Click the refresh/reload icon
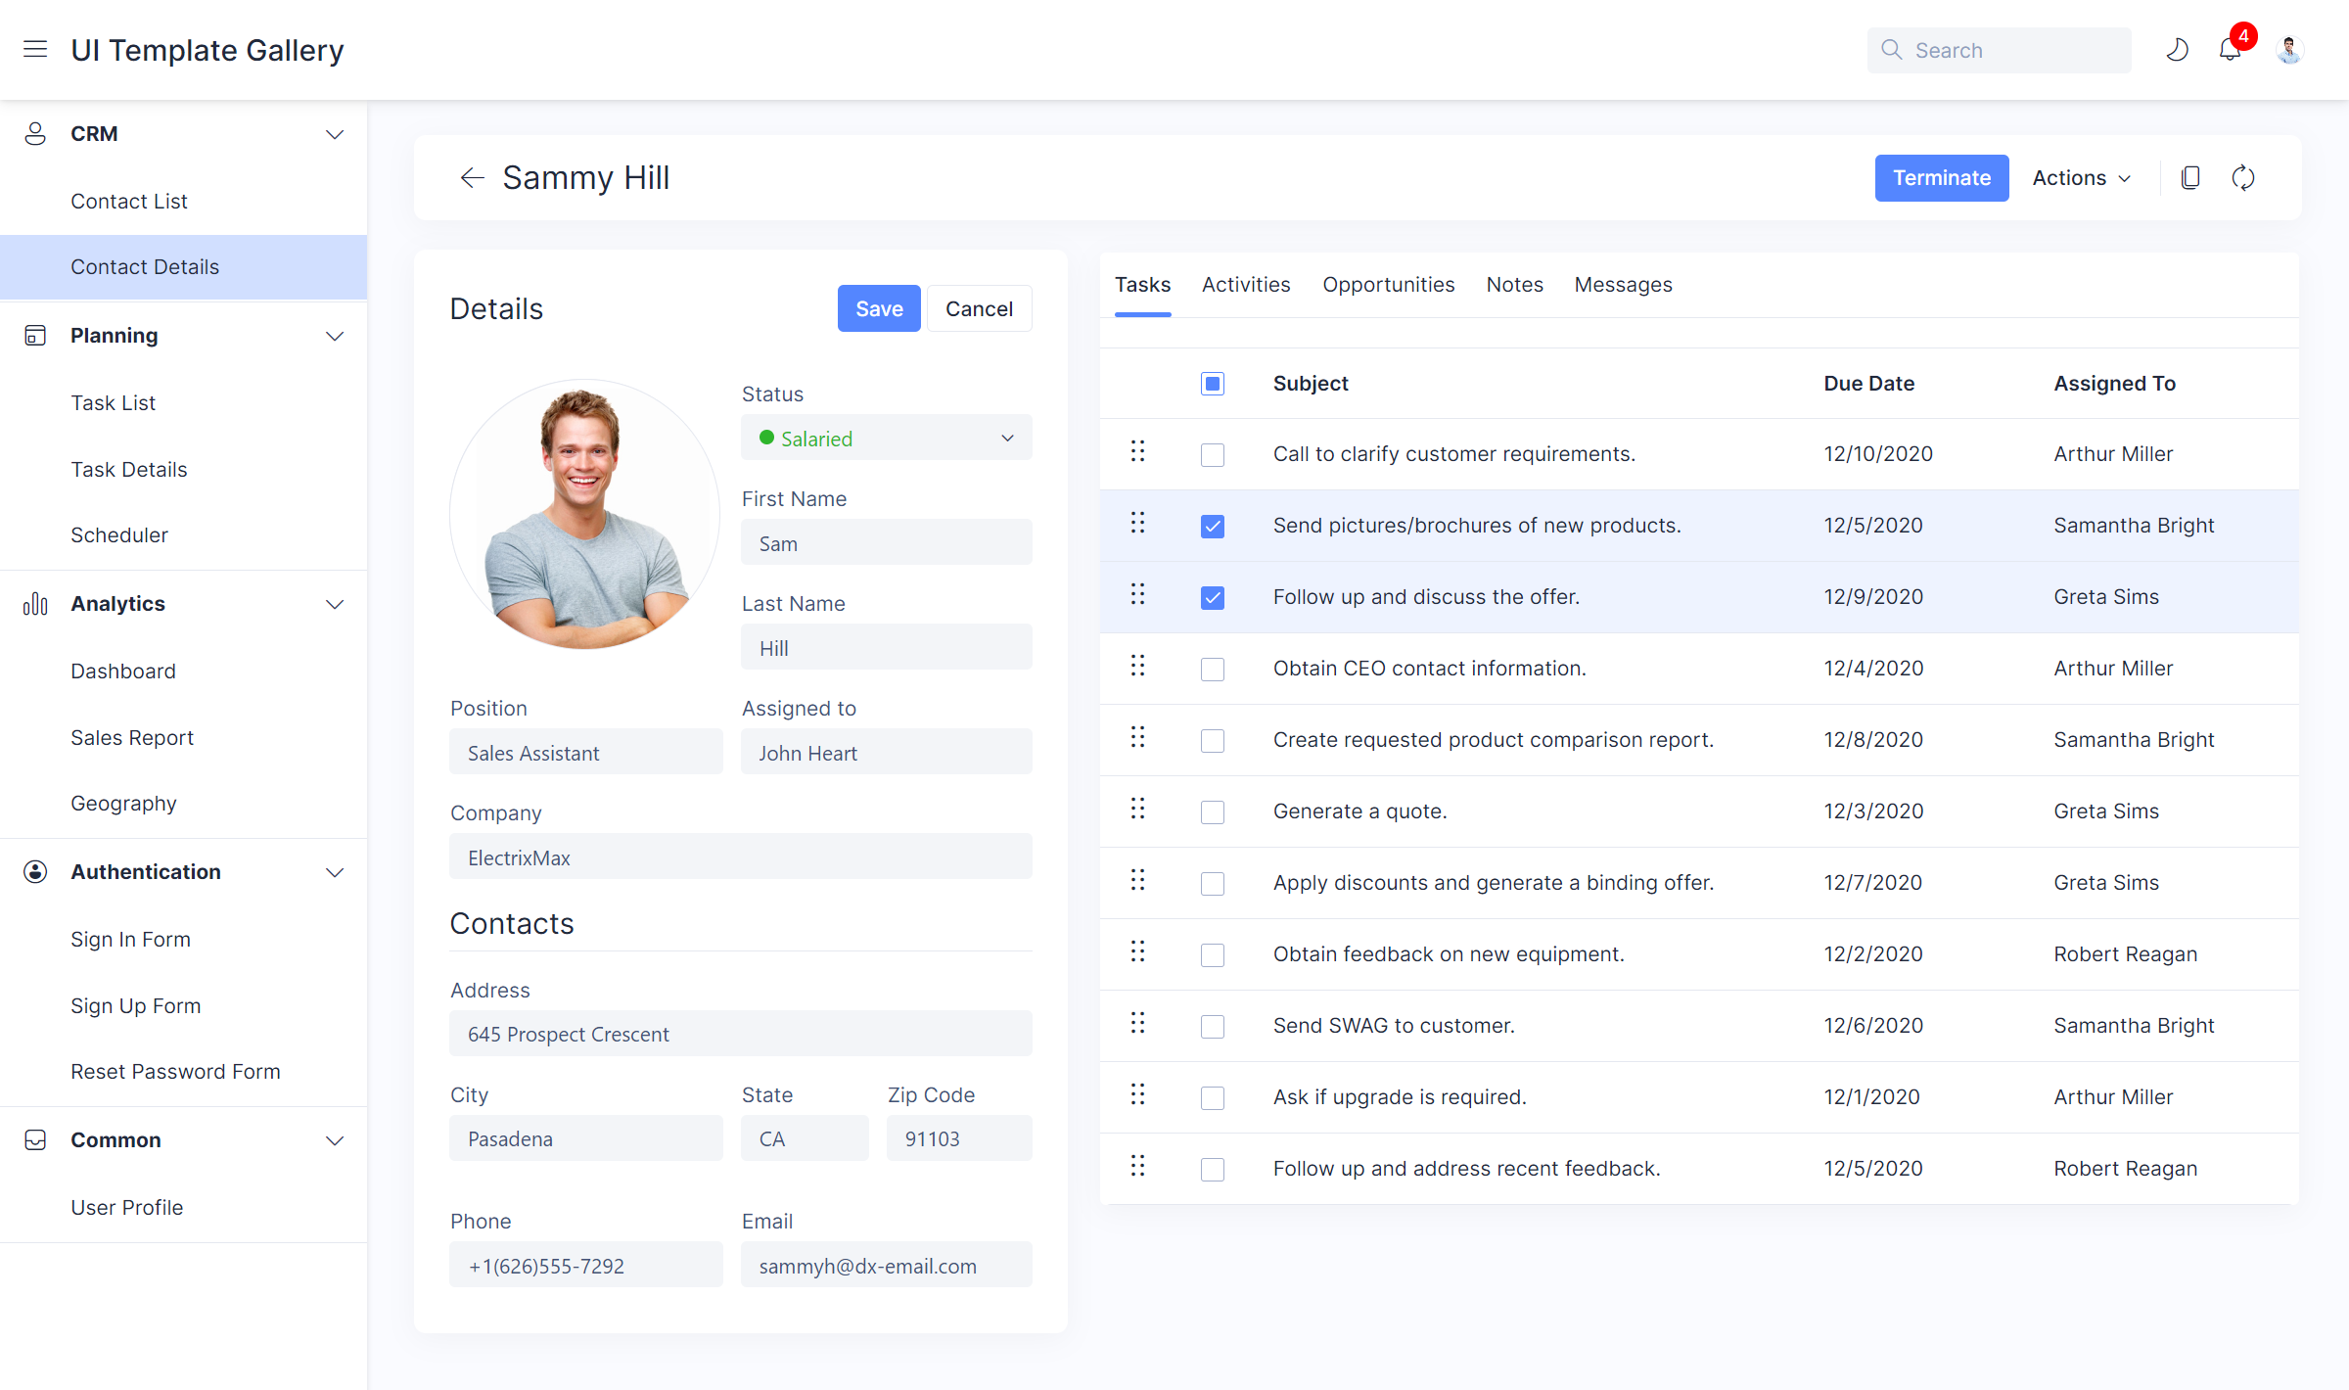 2243,177
